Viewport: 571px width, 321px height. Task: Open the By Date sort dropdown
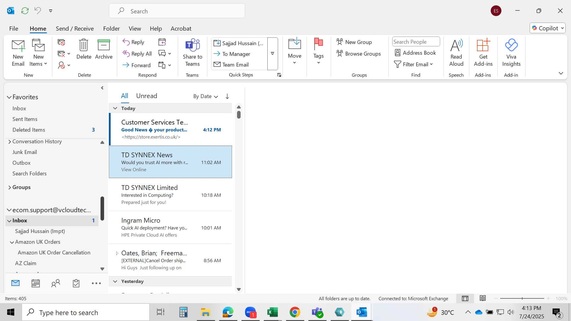(x=206, y=96)
